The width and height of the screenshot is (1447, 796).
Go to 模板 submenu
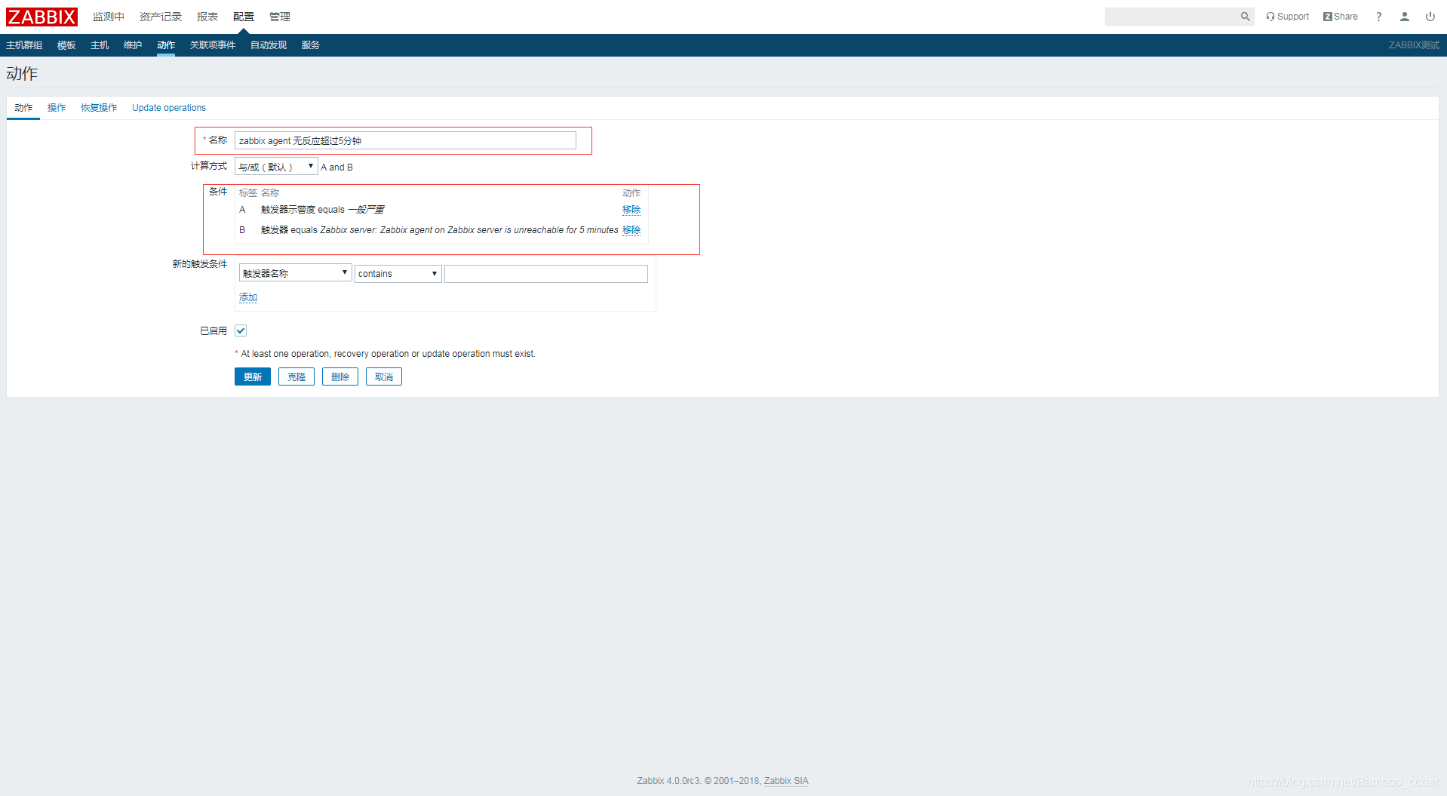pyautogui.click(x=66, y=45)
